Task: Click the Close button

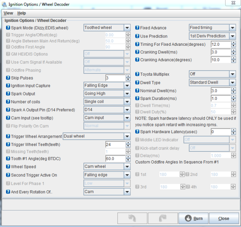Action: click(x=224, y=218)
